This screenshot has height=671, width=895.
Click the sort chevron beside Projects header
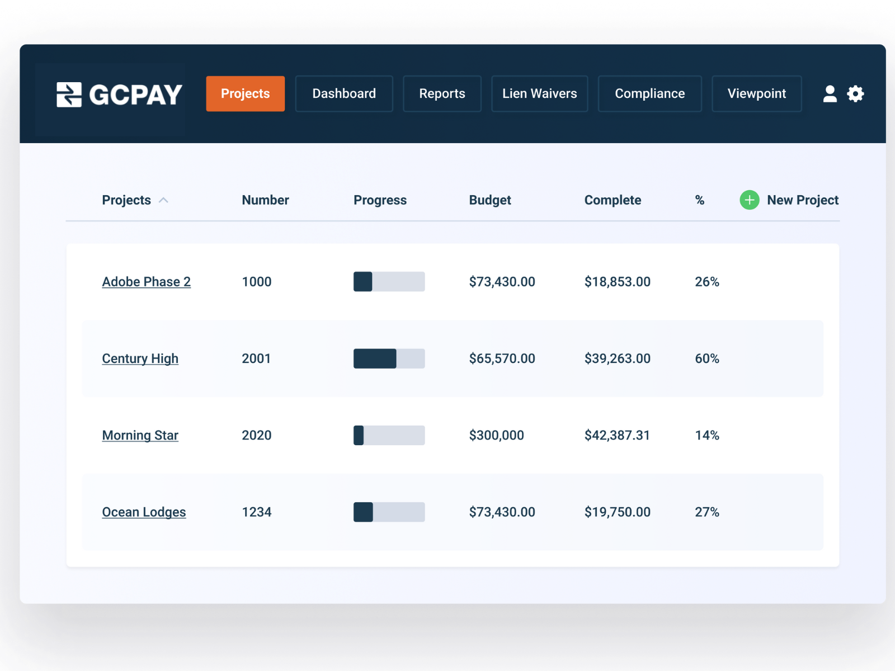pos(164,200)
